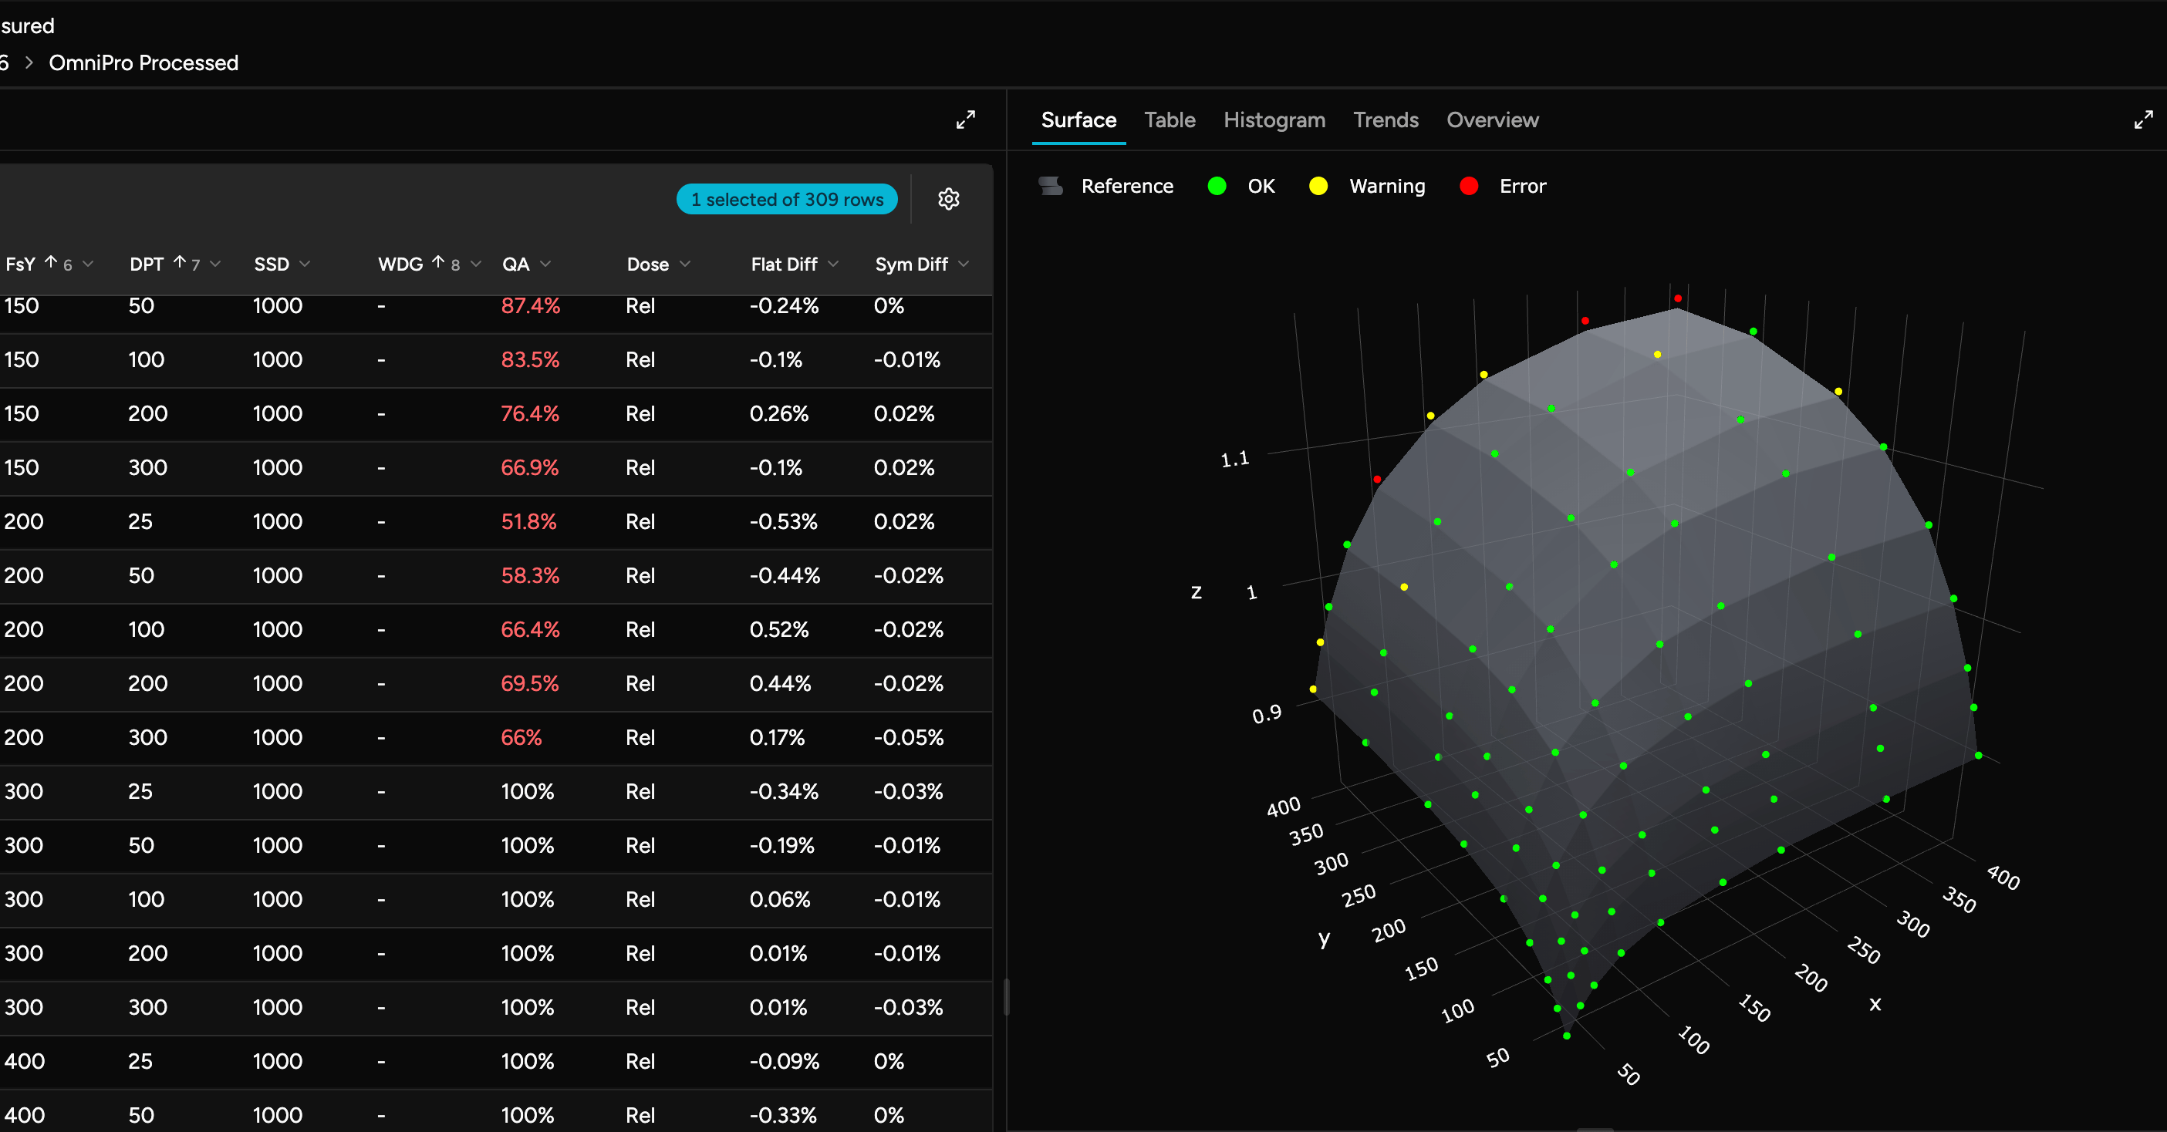Viewport: 2167px width, 1132px height.
Task: Open the OmniPro Processed breadcrumb link
Action: pos(143,63)
